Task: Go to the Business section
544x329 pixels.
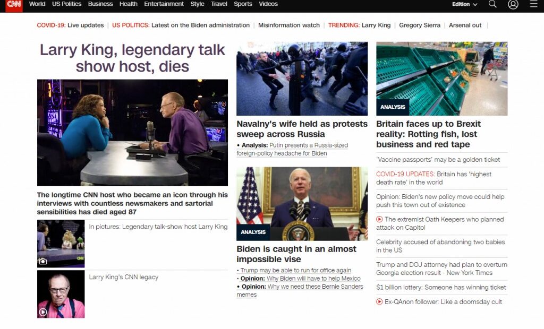Action: (x=100, y=4)
